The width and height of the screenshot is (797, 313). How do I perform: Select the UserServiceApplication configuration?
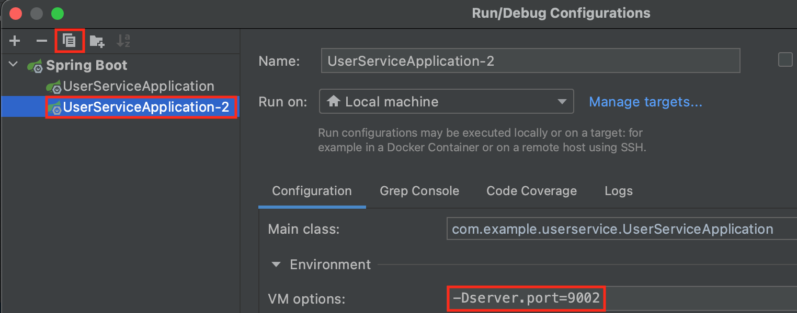[139, 86]
